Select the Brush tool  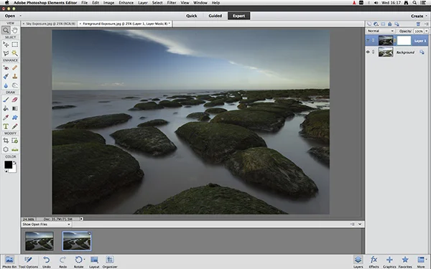pyautogui.click(x=6, y=100)
